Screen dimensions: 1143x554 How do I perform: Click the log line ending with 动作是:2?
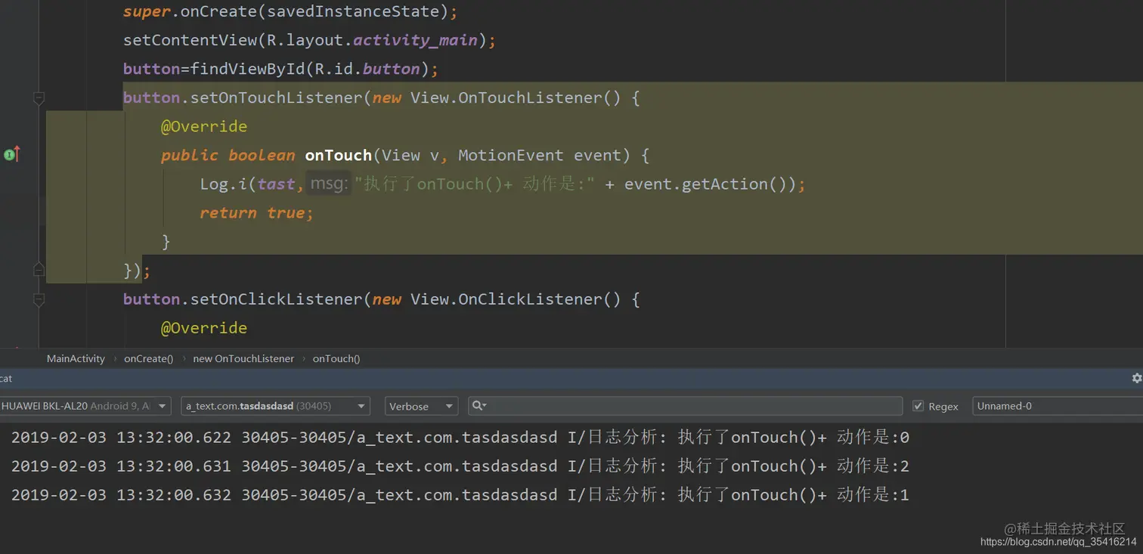pyautogui.click(x=460, y=466)
